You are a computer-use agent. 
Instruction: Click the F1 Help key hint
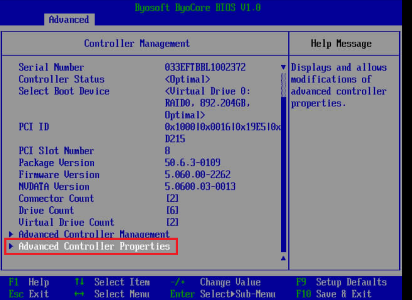point(29,282)
